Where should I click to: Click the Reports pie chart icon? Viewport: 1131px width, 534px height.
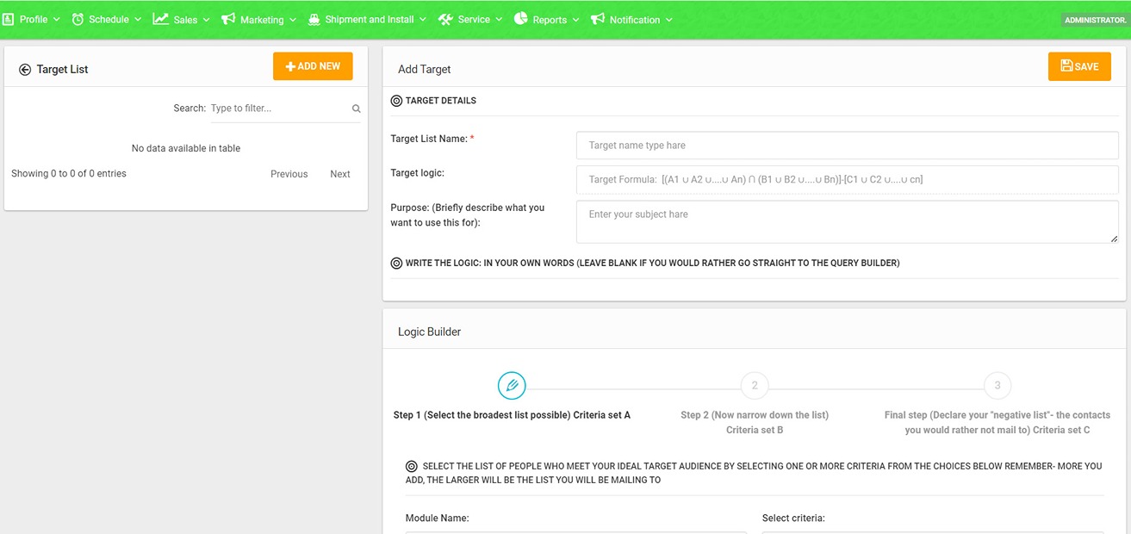[521, 19]
